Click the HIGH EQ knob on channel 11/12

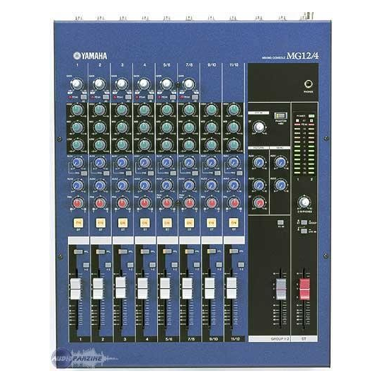(234, 110)
